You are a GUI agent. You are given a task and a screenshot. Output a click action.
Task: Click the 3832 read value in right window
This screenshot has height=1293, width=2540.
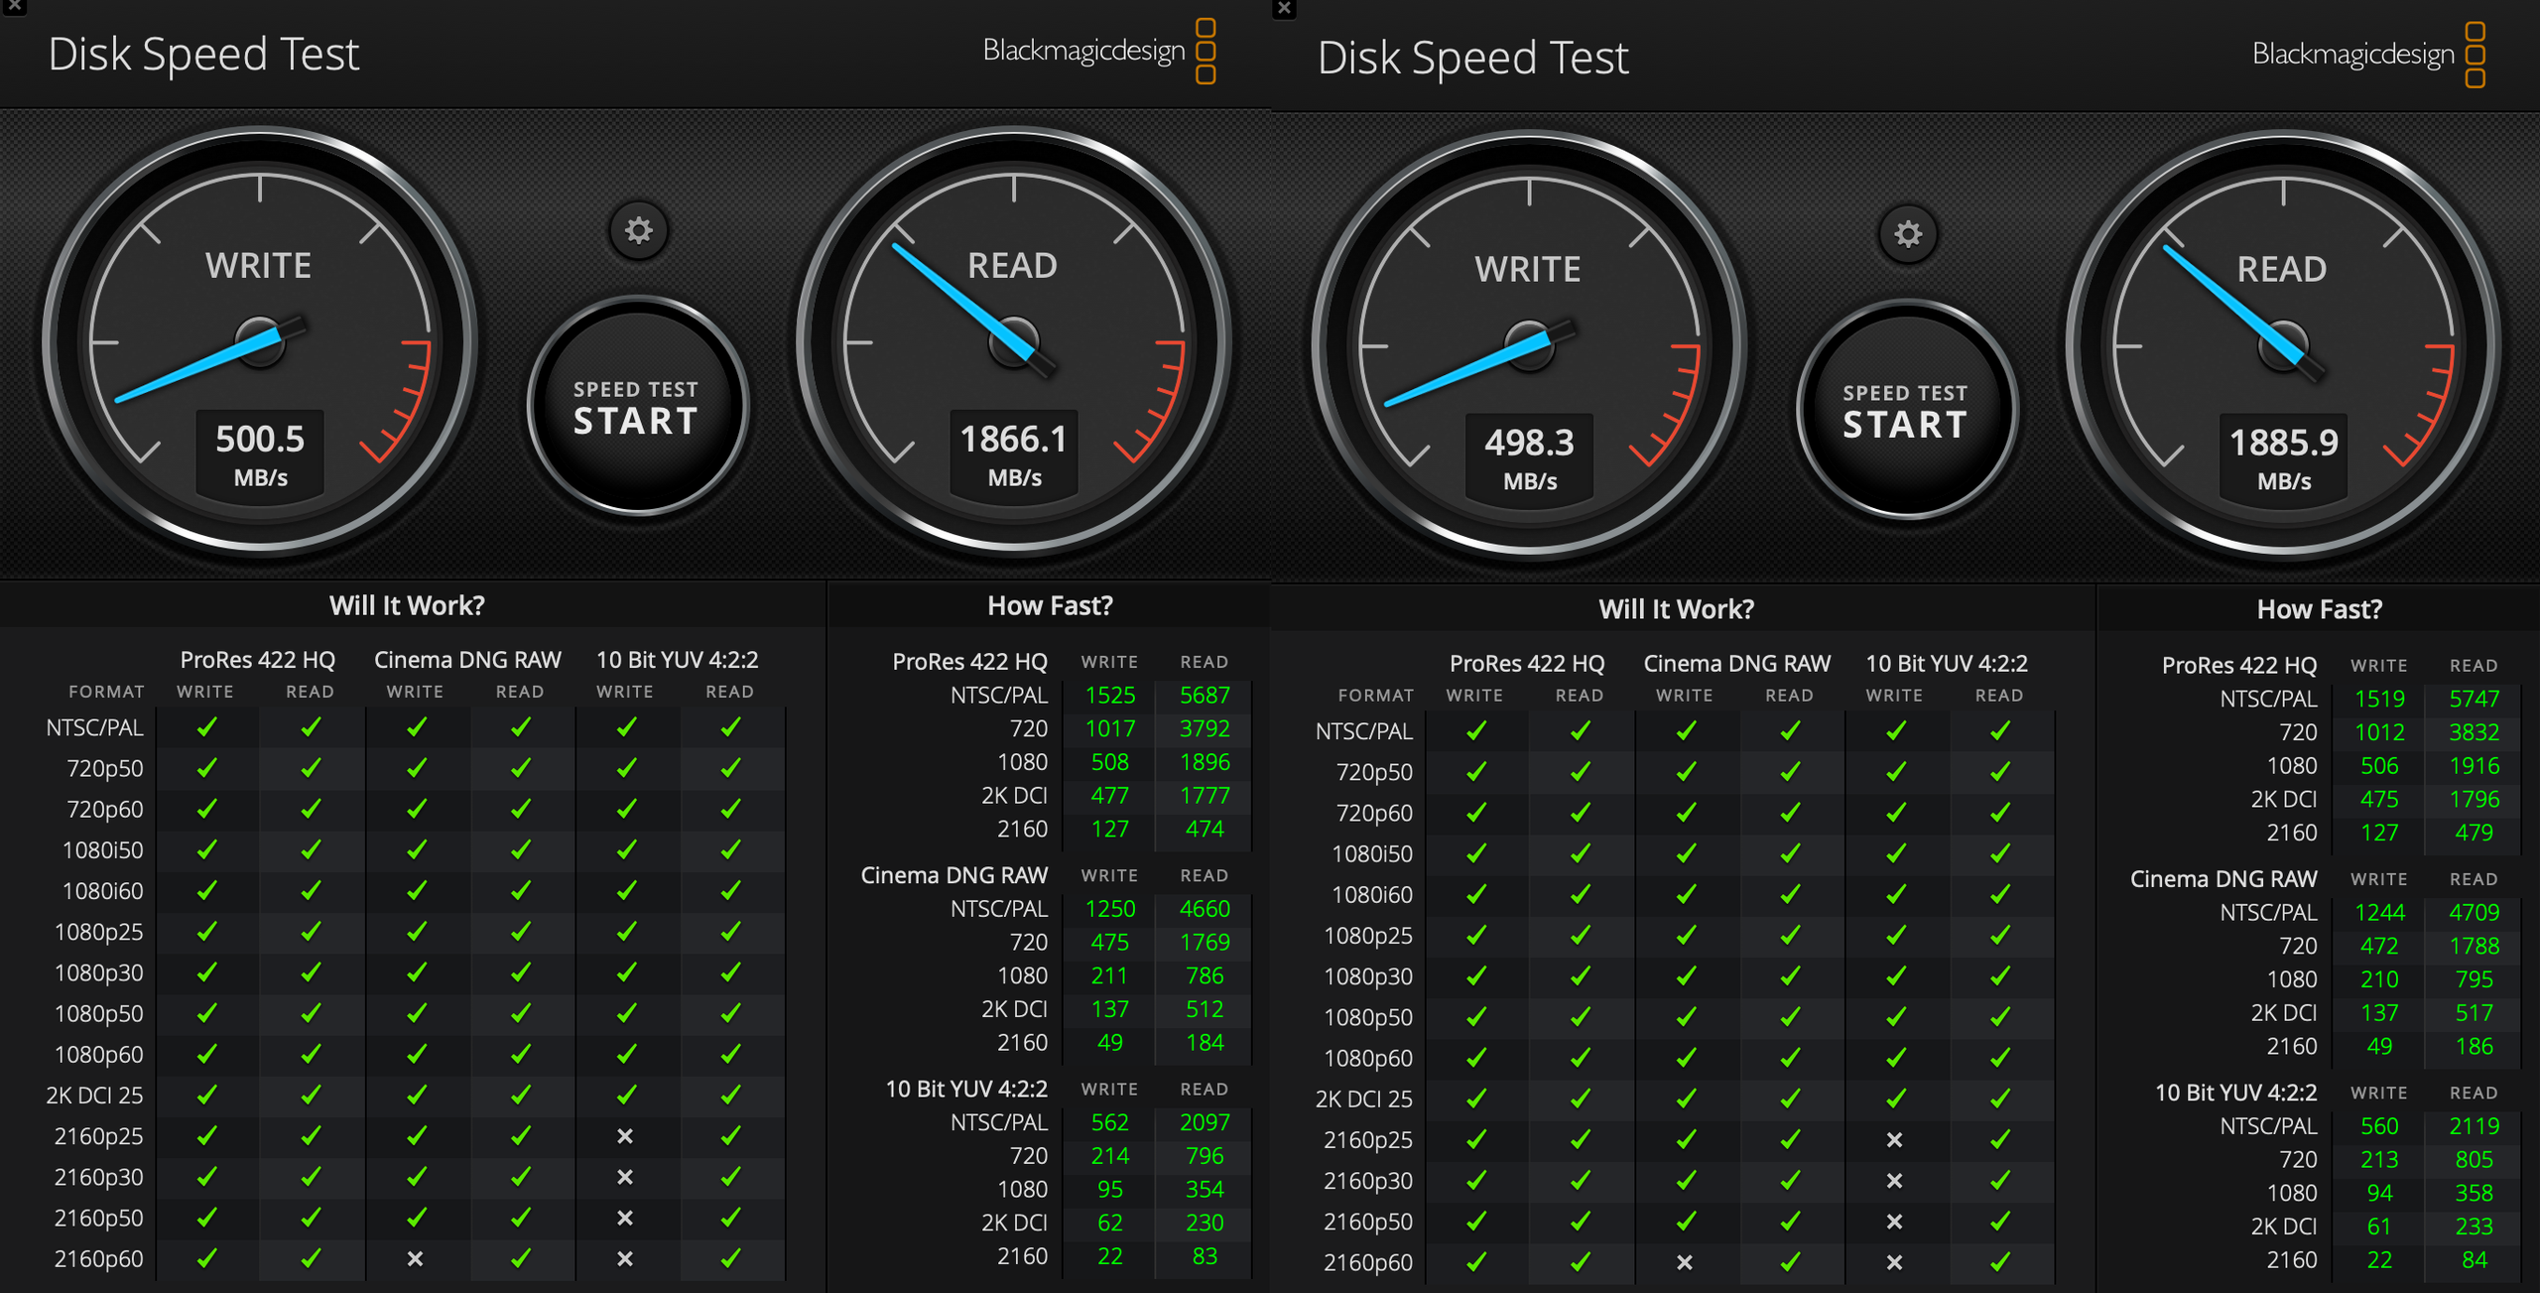click(2474, 733)
